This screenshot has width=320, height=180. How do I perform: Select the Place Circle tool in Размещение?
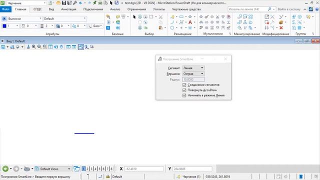click(172, 28)
